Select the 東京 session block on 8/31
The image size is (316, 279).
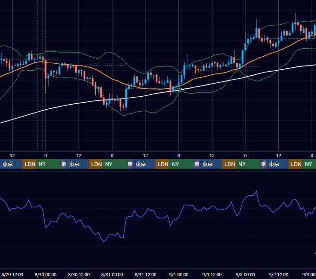tap(144, 164)
